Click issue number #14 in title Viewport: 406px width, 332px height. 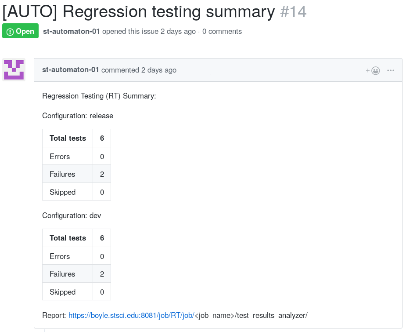293,11
